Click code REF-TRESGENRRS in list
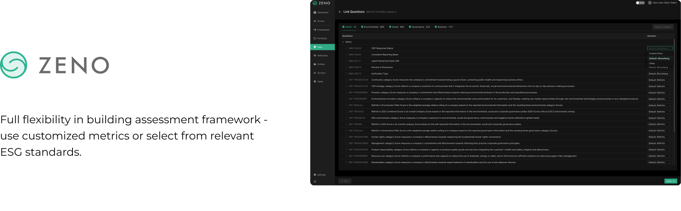 point(358,156)
